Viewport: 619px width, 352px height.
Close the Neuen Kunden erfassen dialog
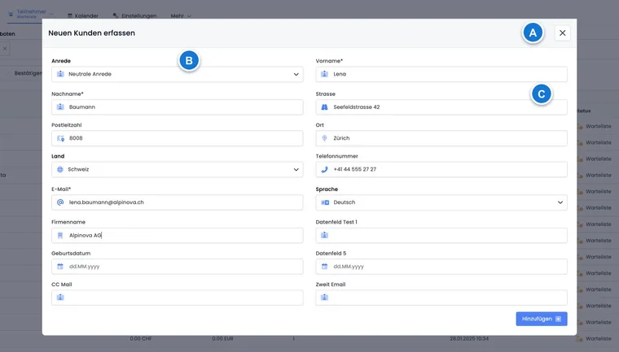[562, 33]
